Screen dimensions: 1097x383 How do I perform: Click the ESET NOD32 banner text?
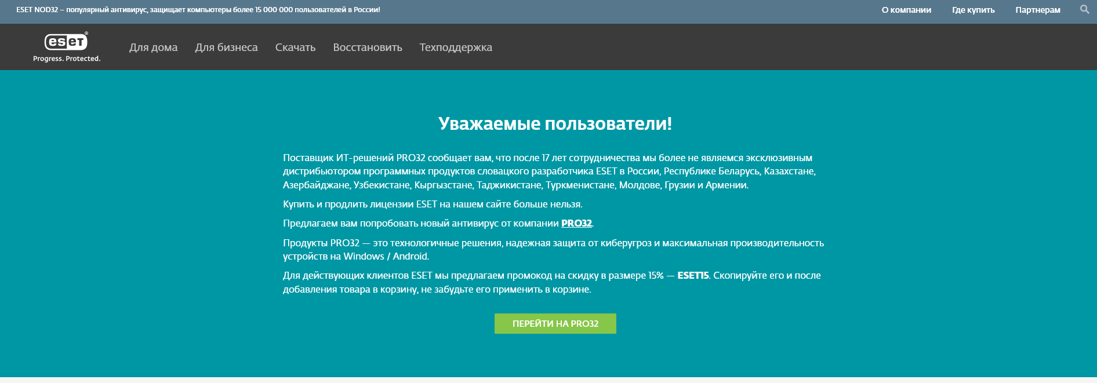tap(198, 10)
